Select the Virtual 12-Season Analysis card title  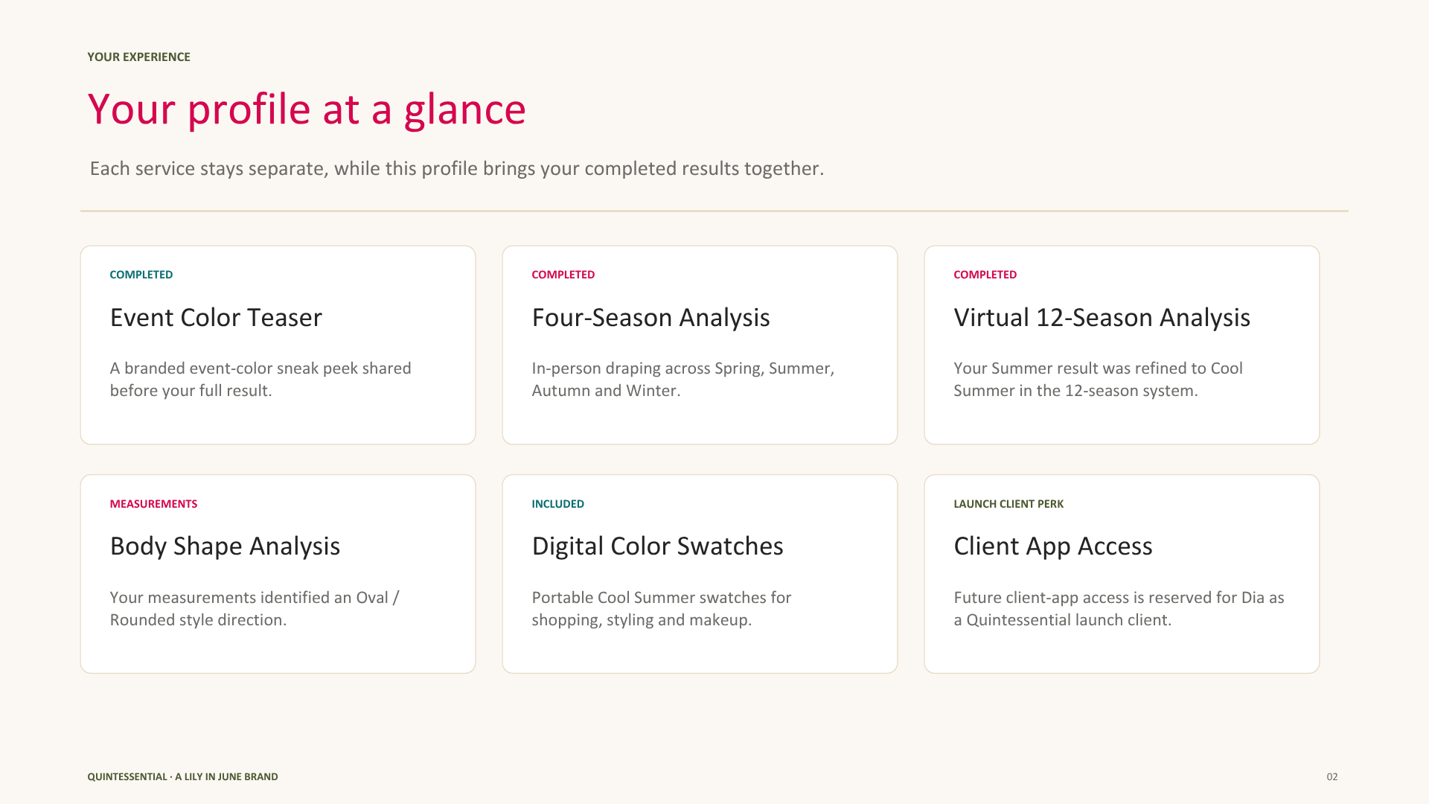1102,318
